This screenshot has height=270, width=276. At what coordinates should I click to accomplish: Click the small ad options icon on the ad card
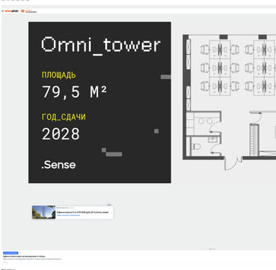coord(109,205)
